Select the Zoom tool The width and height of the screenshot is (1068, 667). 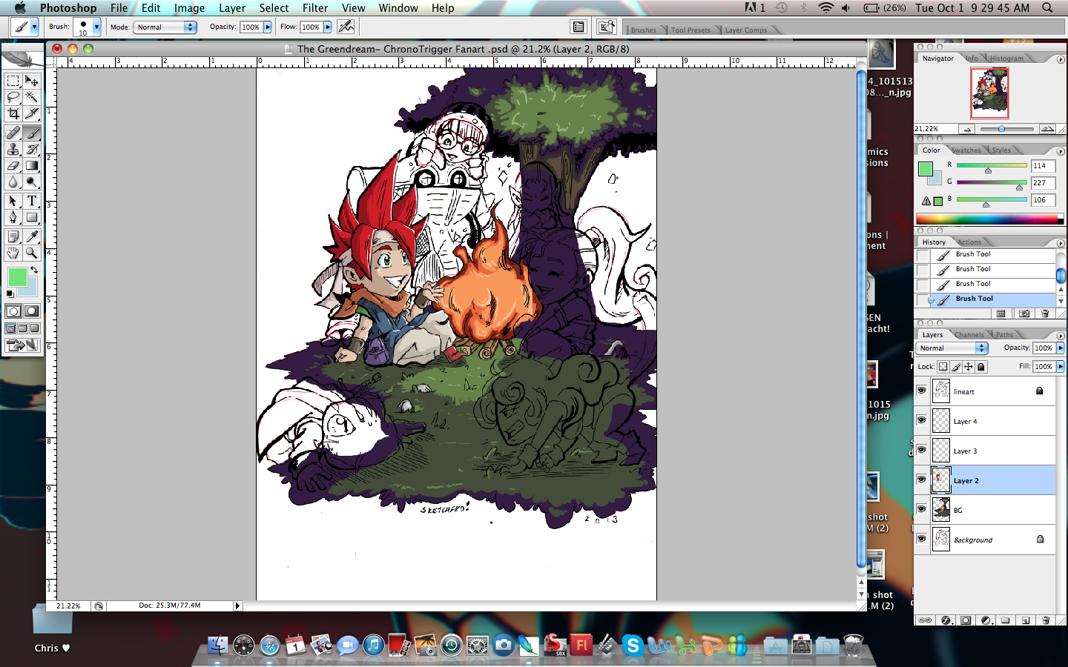pos(32,253)
